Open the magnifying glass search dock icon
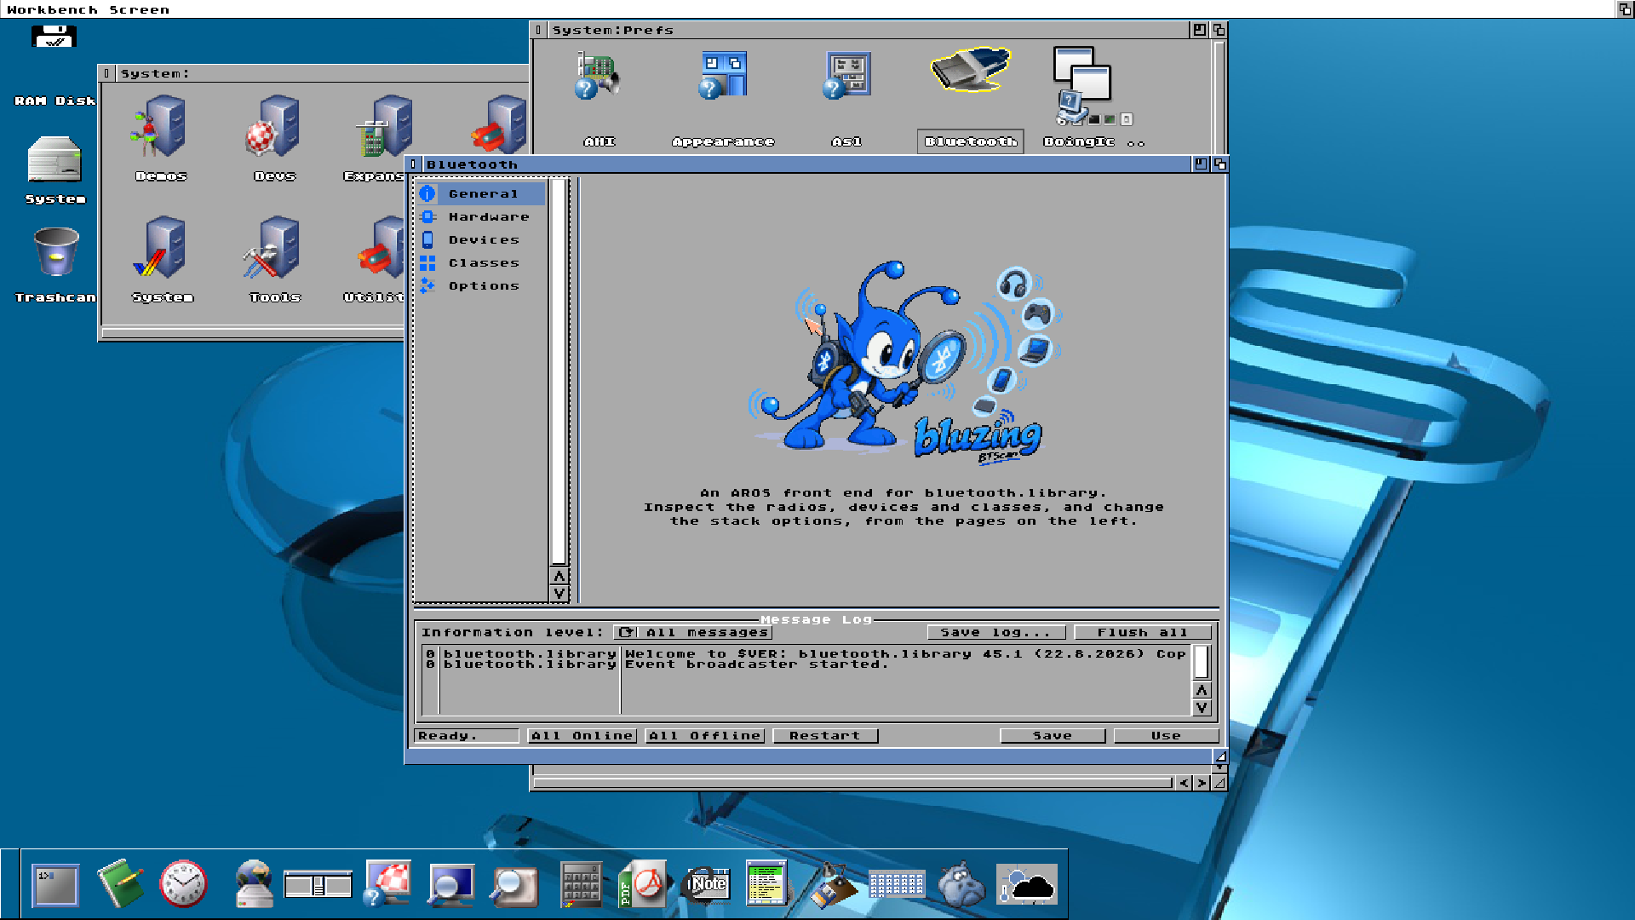The image size is (1635, 920). (513, 888)
